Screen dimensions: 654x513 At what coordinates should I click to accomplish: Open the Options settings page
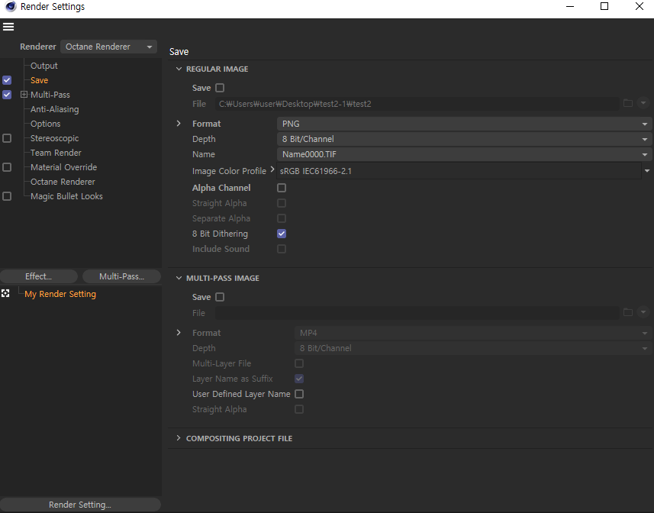click(46, 124)
